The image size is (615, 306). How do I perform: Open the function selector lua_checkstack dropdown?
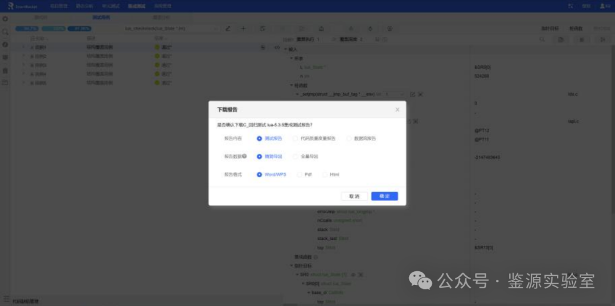click(x=171, y=28)
